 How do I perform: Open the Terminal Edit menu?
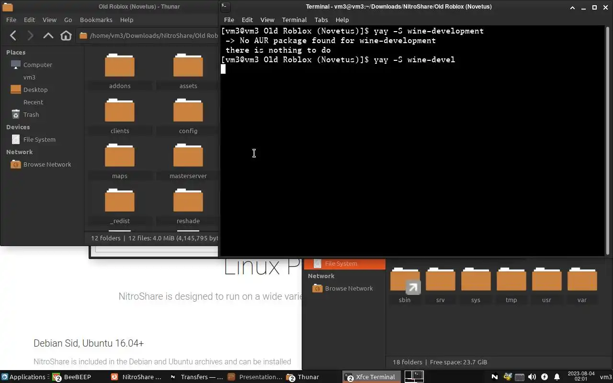(247, 20)
